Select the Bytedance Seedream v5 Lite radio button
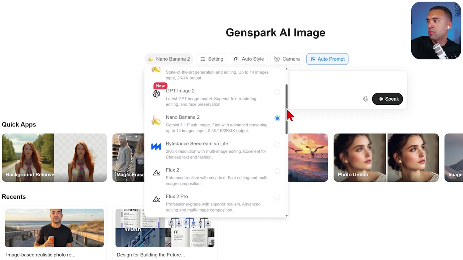Viewport: 463px width, 260px height. (277, 144)
